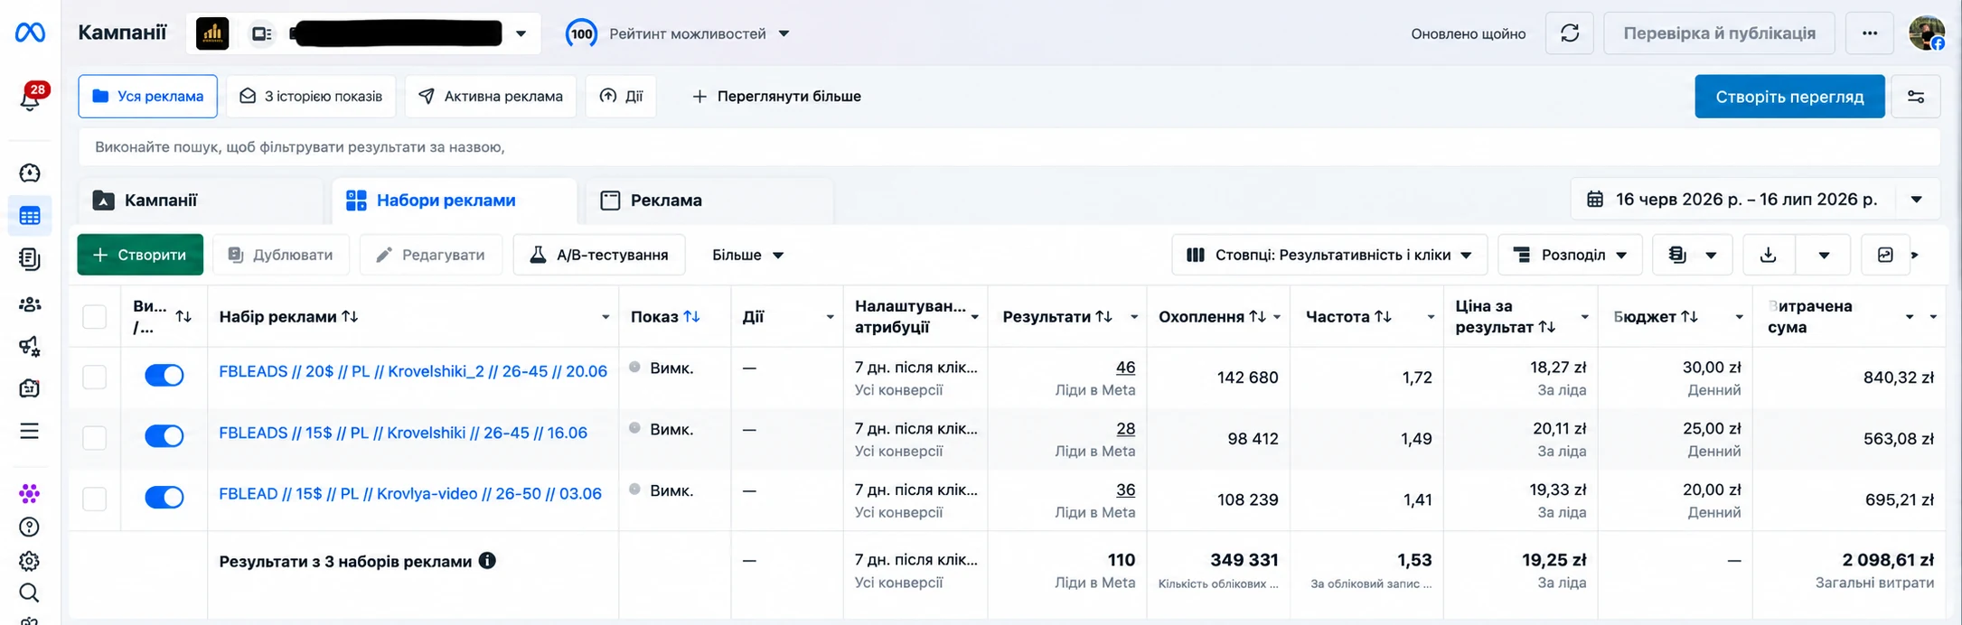This screenshot has height=625, width=1962.
Task: Check the box for Krovelshiki 16.06 ad set
Action: pyautogui.click(x=95, y=437)
